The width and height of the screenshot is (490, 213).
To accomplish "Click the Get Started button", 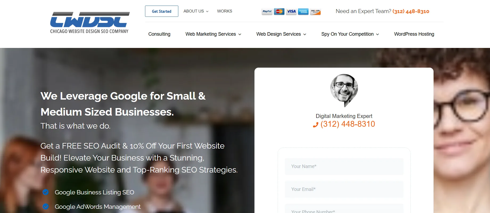I will point(161,11).
